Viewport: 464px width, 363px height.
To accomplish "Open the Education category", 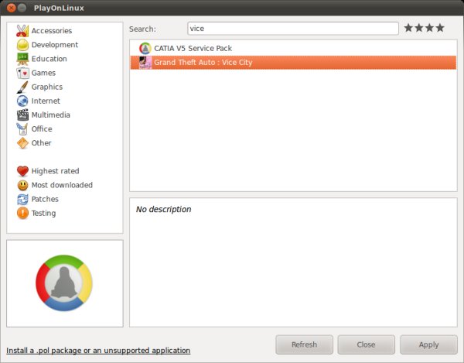I will pos(49,59).
